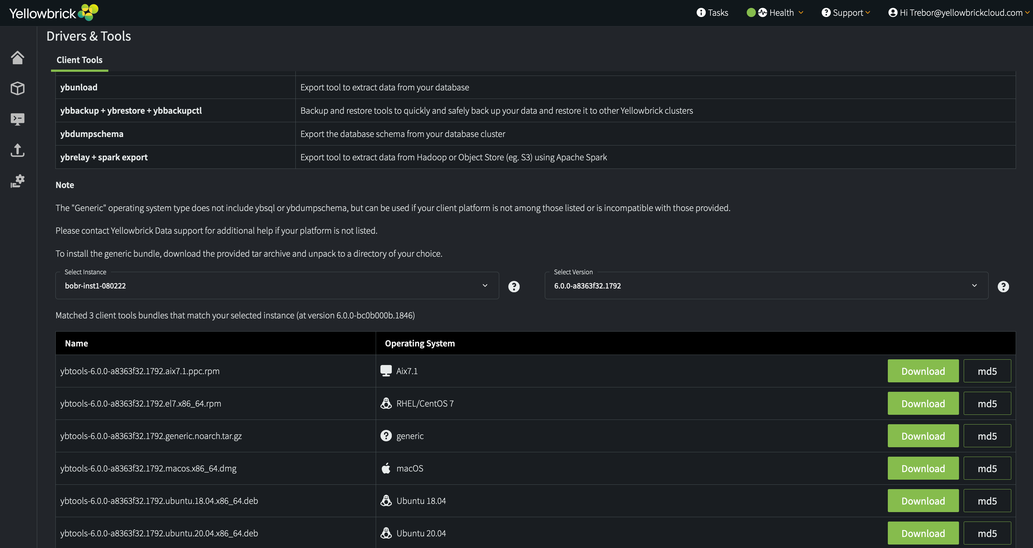The image size is (1033, 548).
Task: Click 'Export tool to extract data from your database'
Action: pos(385,87)
